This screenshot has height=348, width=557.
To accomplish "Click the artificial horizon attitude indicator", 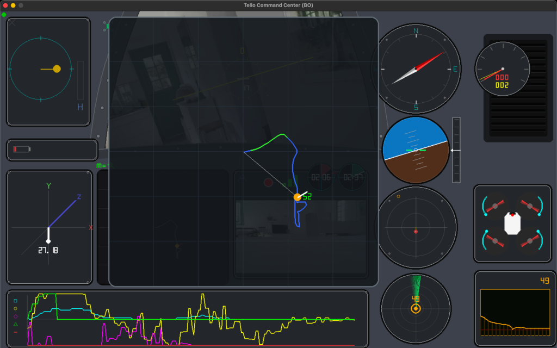I will pyautogui.click(x=416, y=150).
